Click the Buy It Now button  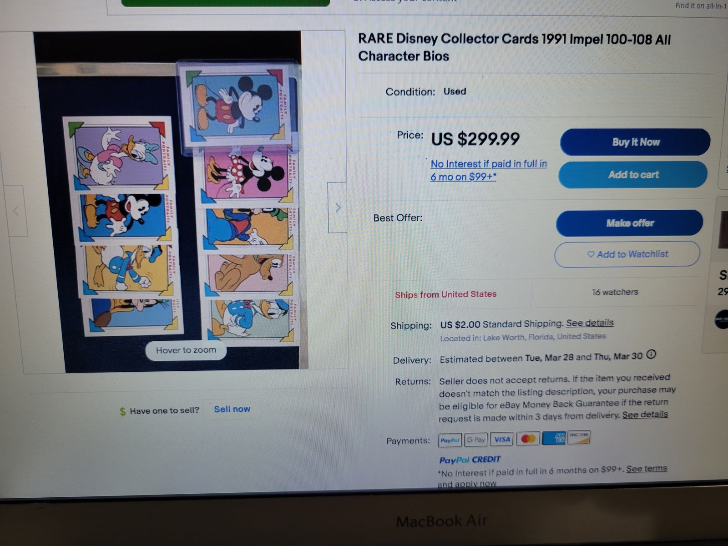[x=635, y=142]
